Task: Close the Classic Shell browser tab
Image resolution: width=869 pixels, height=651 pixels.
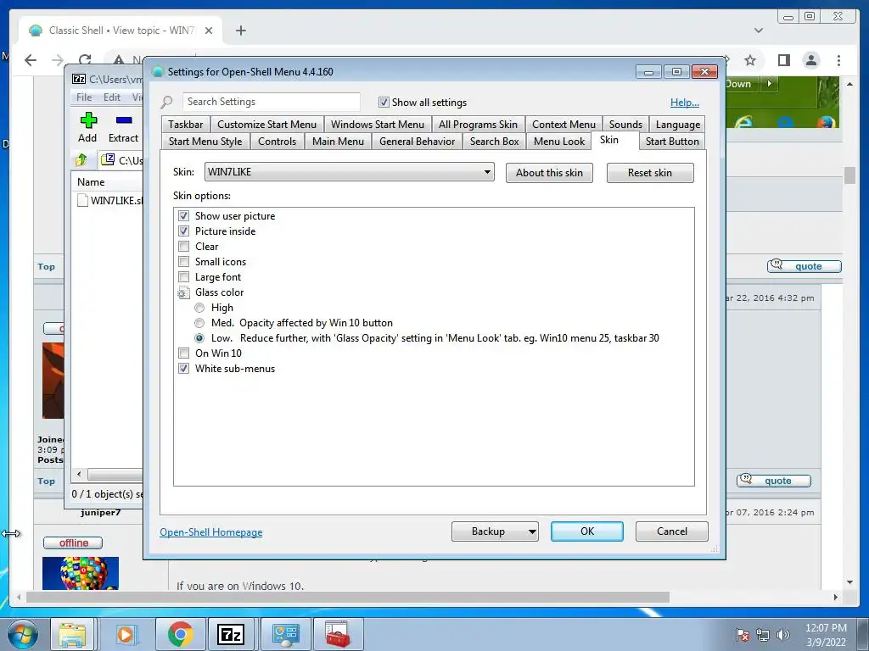Action: point(209,31)
